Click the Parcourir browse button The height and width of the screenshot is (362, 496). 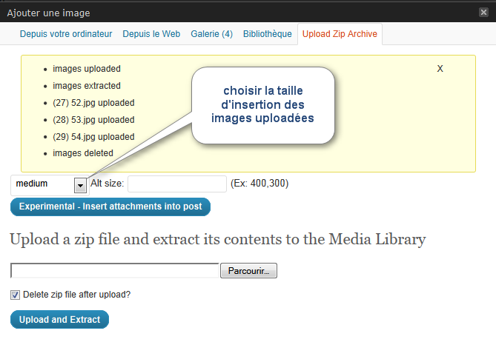(248, 271)
